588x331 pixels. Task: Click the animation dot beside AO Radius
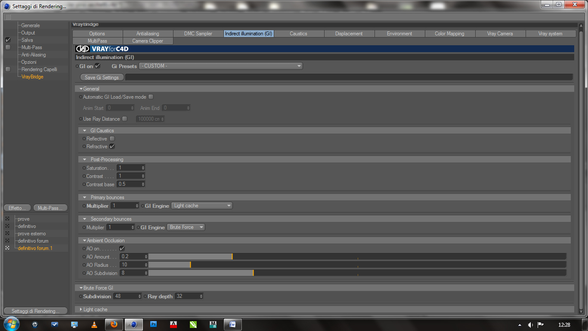click(x=84, y=265)
